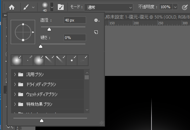Select the fifth recent tapered stroke brush

pyautogui.click(x=61, y=60)
